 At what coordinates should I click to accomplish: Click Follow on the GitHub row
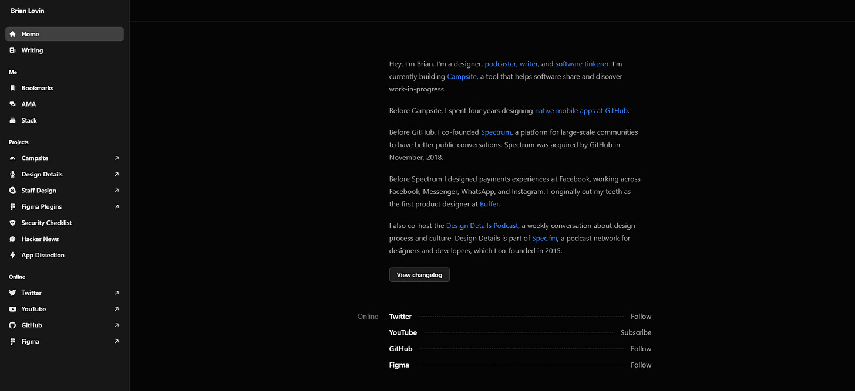[641, 349]
